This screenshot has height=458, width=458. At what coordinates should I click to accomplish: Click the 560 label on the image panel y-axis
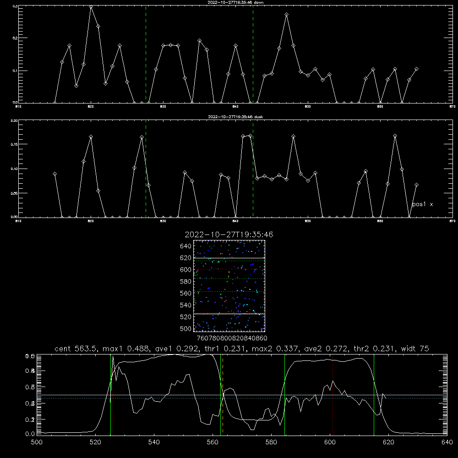pos(186,293)
